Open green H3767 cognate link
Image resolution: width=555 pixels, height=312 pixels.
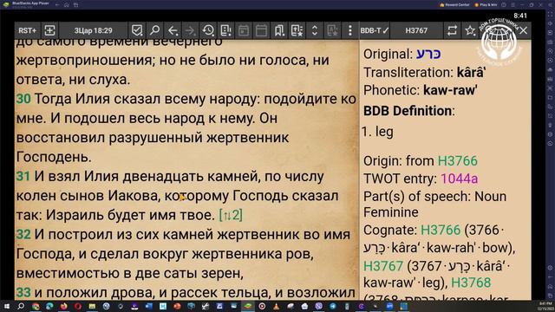pos(383,266)
